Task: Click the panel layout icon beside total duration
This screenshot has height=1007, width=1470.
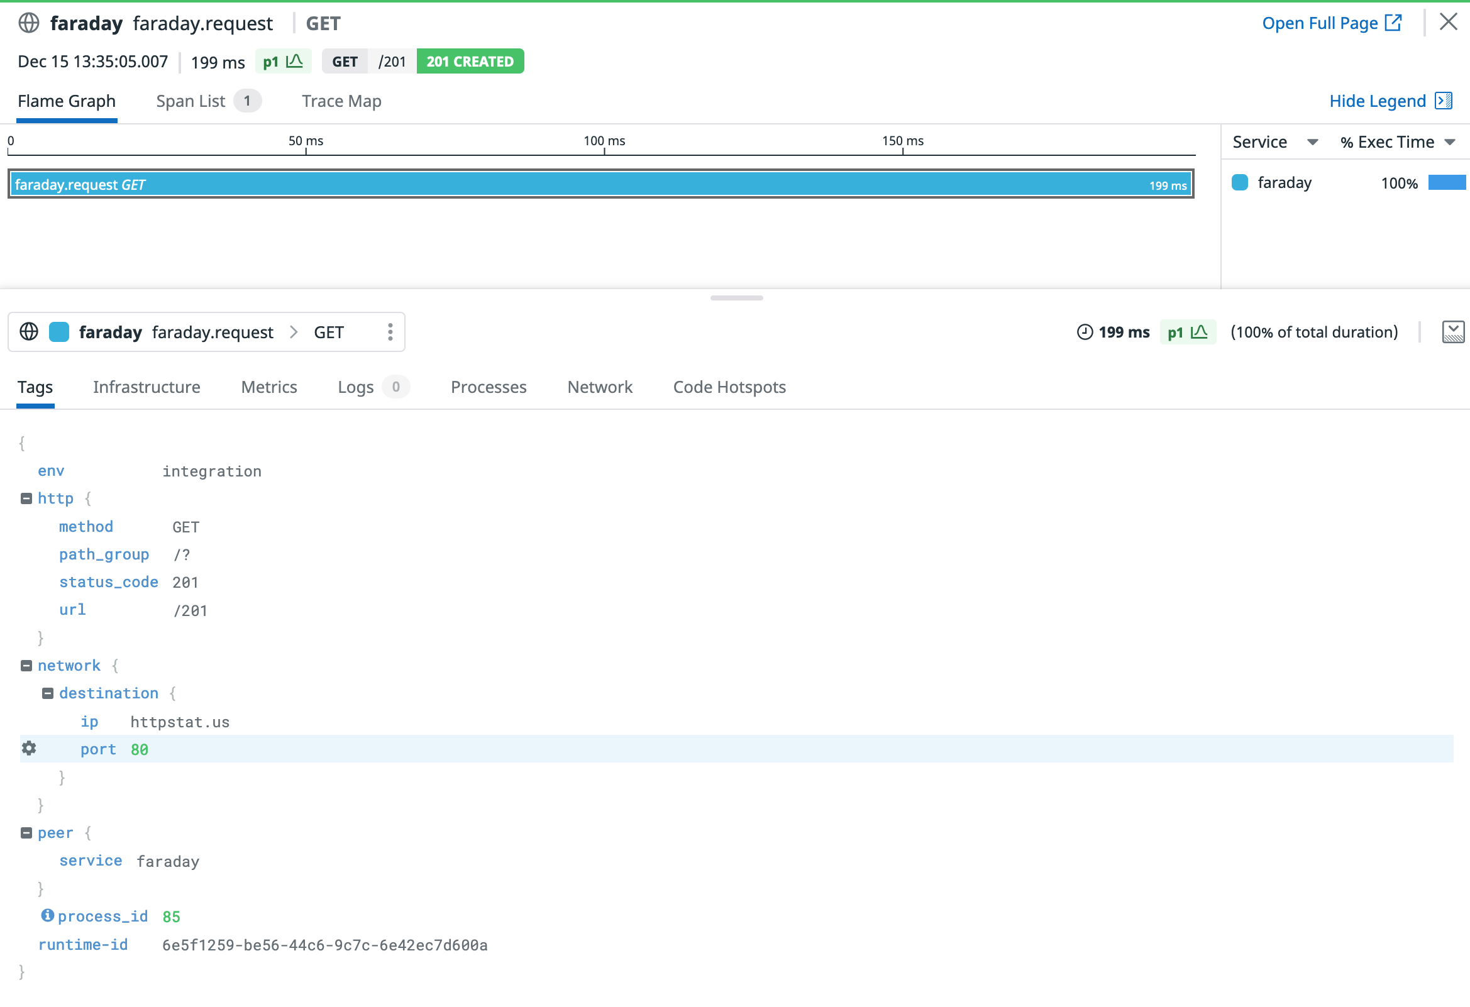Action: point(1452,332)
